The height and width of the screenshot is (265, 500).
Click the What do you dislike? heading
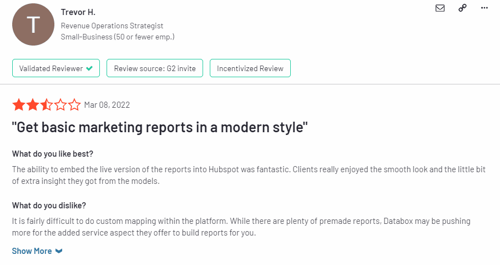pyautogui.click(x=49, y=206)
